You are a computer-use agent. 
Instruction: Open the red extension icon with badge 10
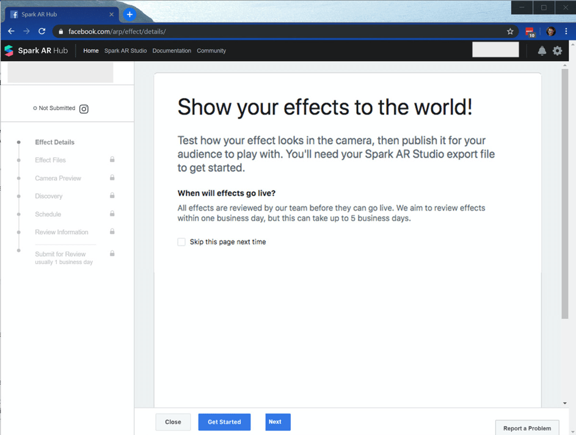(x=530, y=32)
